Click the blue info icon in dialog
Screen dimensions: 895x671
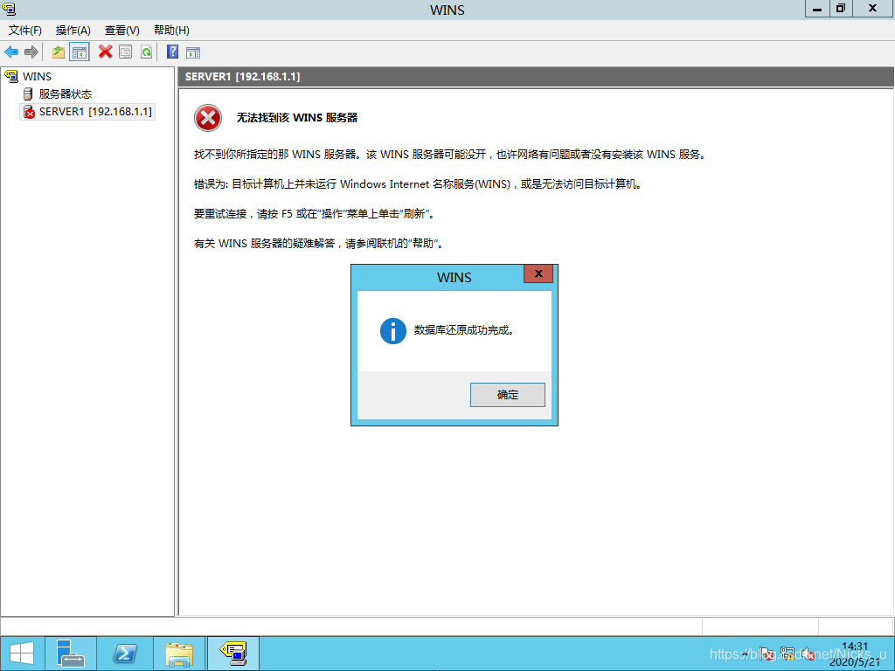(x=393, y=331)
